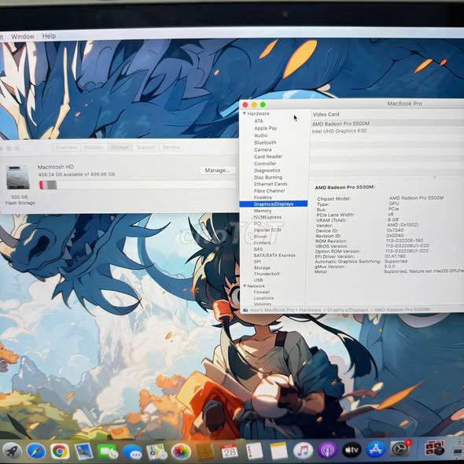
Task: Open the Window menu
Action: pos(23,37)
